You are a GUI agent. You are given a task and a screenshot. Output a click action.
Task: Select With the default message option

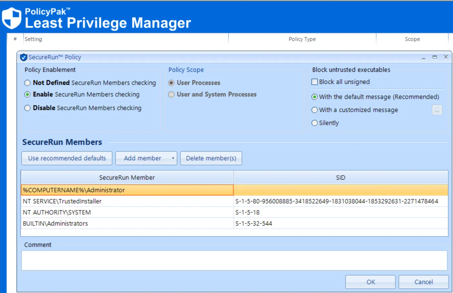coord(314,97)
